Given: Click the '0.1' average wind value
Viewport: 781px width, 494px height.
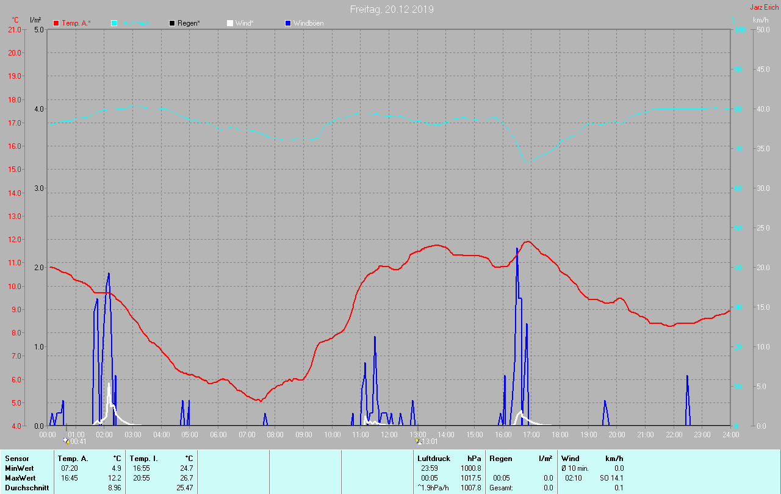Looking at the screenshot, I should pyautogui.click(x=619, y=488).
